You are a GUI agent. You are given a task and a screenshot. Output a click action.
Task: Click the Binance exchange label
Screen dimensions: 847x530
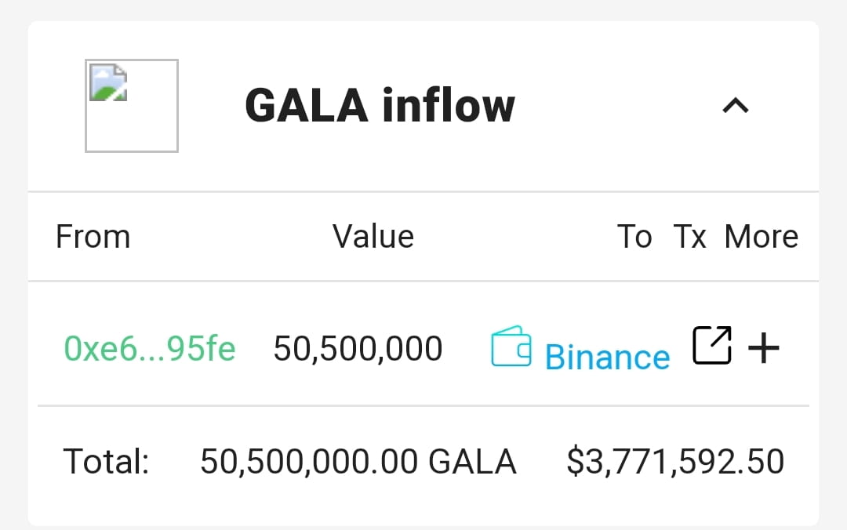(607, 357)
